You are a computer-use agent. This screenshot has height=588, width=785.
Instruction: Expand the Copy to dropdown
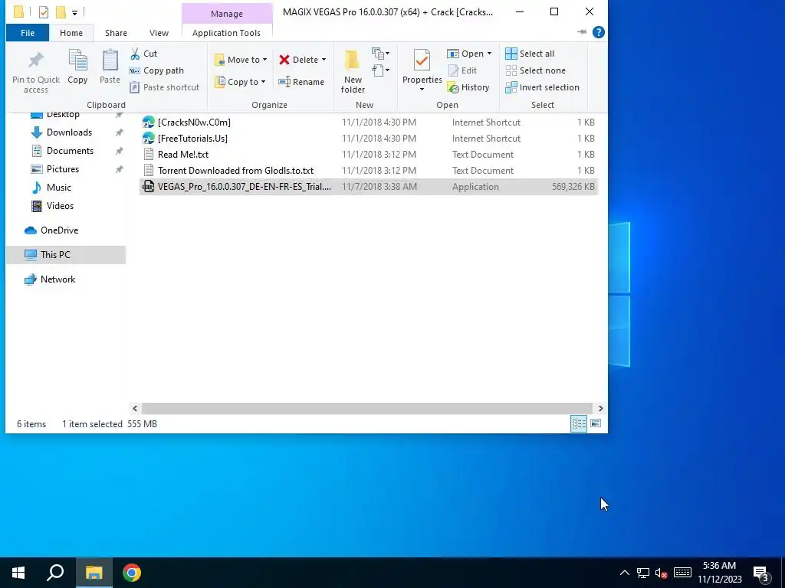264,82
